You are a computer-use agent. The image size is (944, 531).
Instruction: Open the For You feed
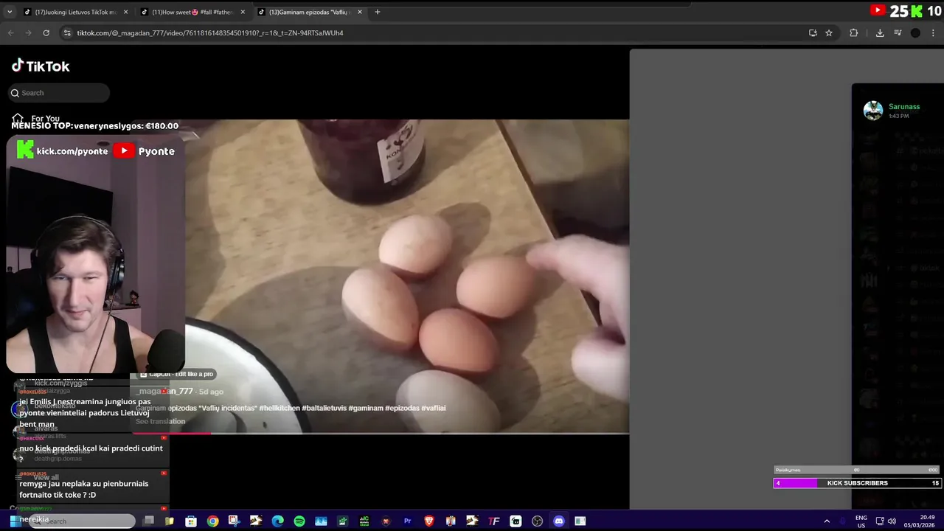tap(35, 118)
